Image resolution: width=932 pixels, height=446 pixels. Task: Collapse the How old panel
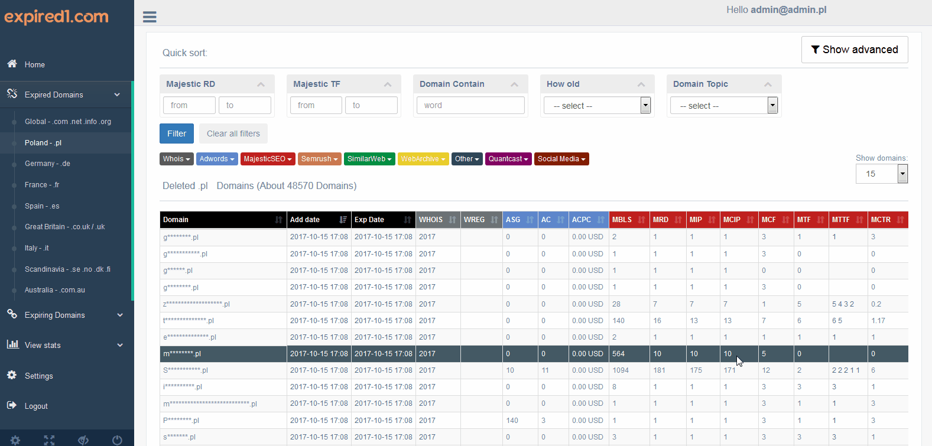[641, 84]
